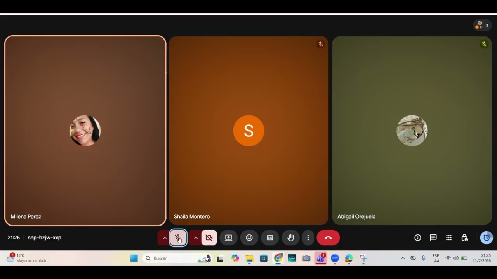Select Abigail Orejuela's video tile
Viewport: 497px width, 279px height.
click(412, 131)
